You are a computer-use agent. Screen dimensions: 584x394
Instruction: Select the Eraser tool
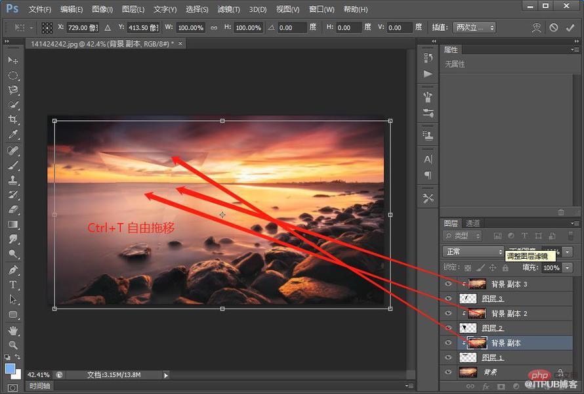[x=13, y=209]
